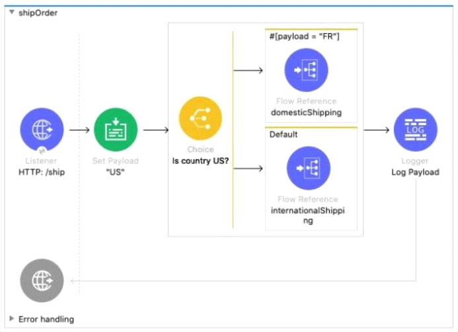
Task: Select the internationalShipping Flow Reference icon
Action: pos(309,168)
